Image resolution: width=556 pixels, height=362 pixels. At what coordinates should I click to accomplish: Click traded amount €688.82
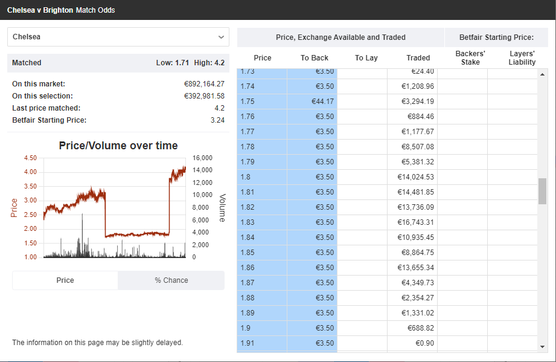point(421,328)
